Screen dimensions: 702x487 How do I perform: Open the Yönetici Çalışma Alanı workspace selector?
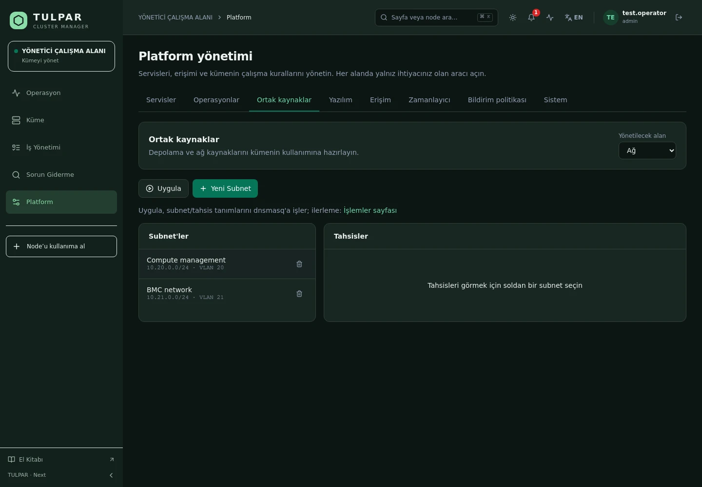(x=61, y=56)
